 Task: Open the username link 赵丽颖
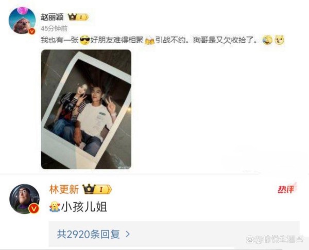point(52,17)
